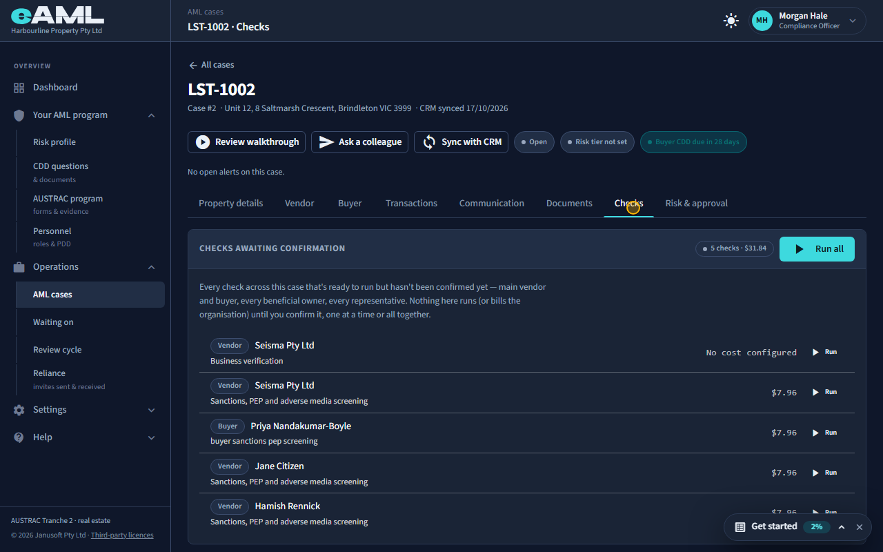Expand the Help section chevron
This screenshot has width=883, height=552.
click(x=152, y=437)
